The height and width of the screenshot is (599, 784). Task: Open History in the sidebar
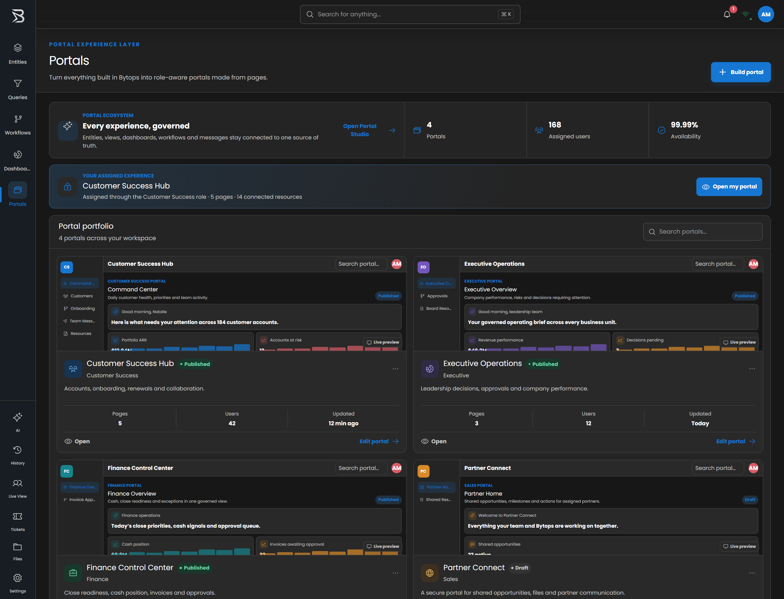17,455
